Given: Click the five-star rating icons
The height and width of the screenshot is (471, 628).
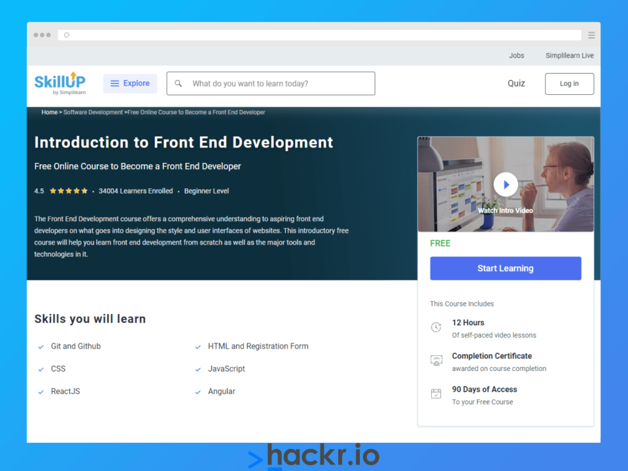Looking at the screenshot, I should click(68, 191).
